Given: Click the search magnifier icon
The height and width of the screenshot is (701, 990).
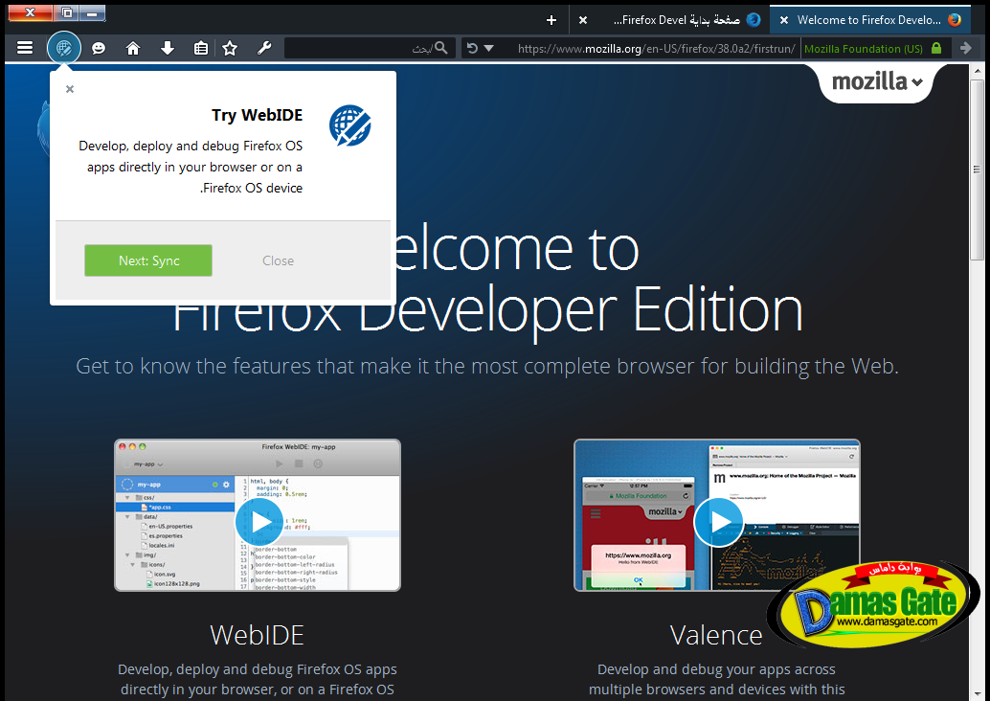Looking at the screenshot, I should [x=441, y=48].
